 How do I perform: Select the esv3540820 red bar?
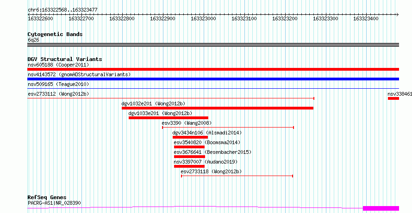point(189,147)
